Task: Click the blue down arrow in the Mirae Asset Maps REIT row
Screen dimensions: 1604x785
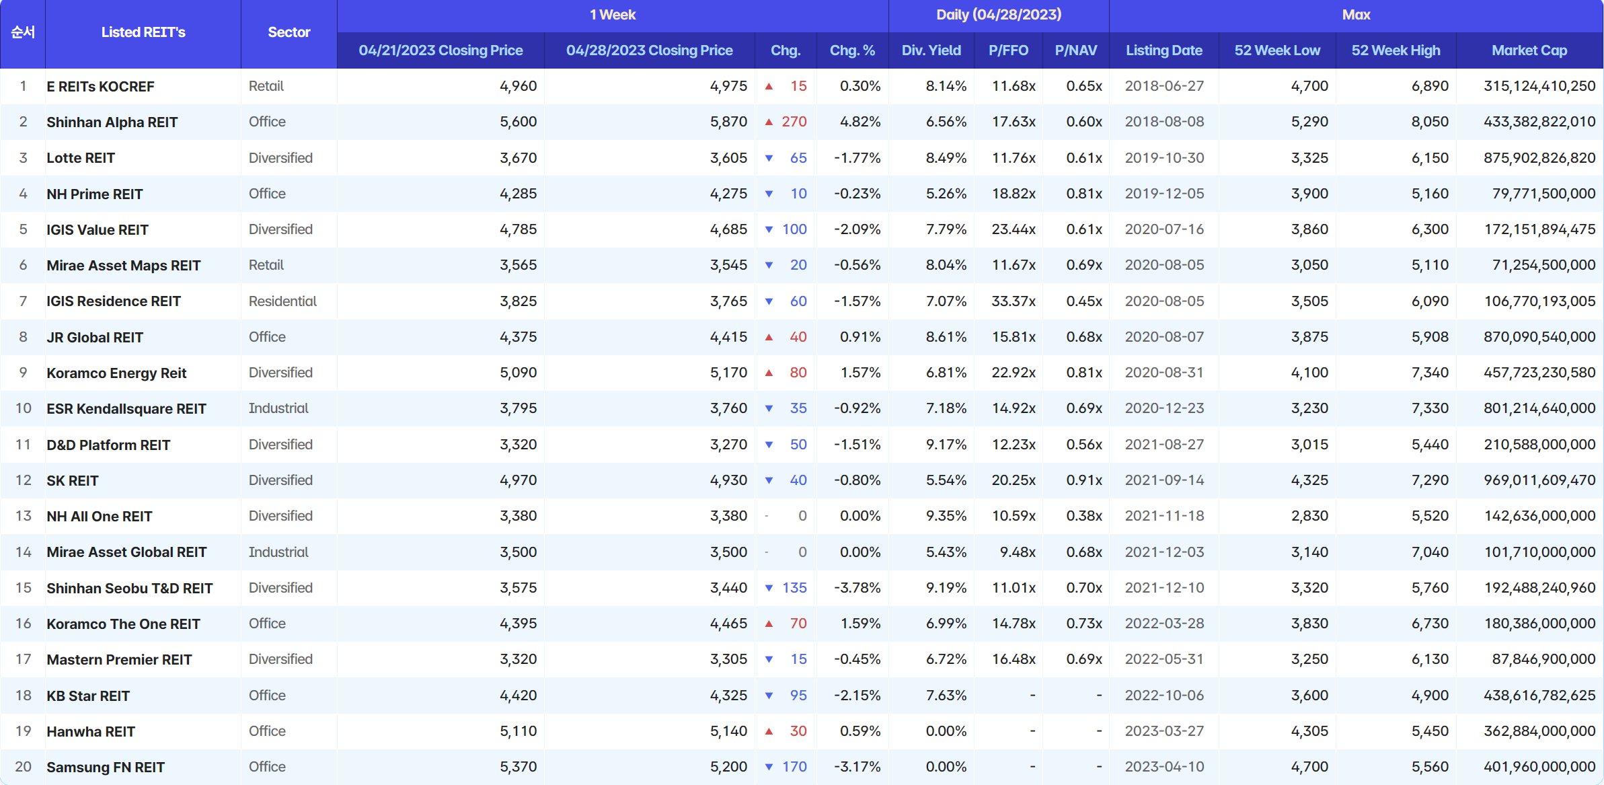Action: (769, 265)
